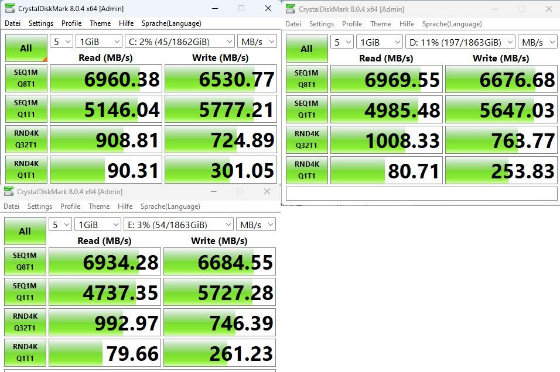Screen dimensions: 560x372
Task: Start SEQ1M Q1T1 test in D: window
Action: coord(307,109)
